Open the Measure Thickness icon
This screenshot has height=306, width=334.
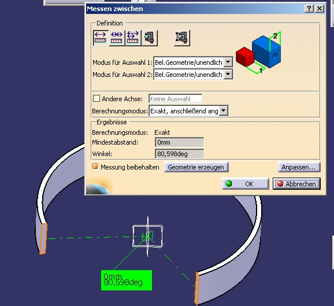point(181,38)
